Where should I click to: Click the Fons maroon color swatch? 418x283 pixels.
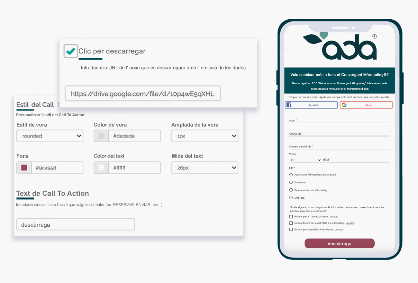click(x=24, y=168)
